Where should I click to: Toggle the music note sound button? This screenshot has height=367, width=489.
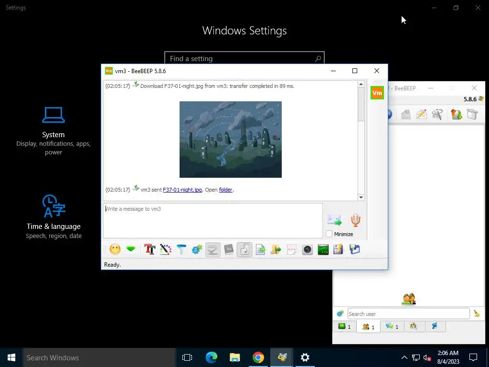(x=244, y=249)
